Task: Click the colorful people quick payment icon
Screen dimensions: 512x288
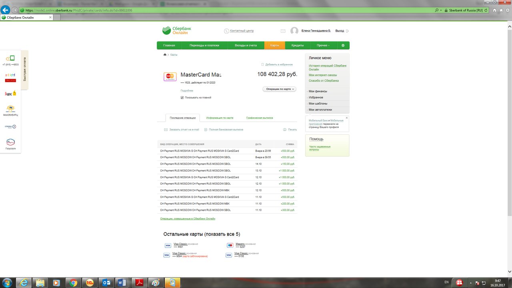Action: 10,77
